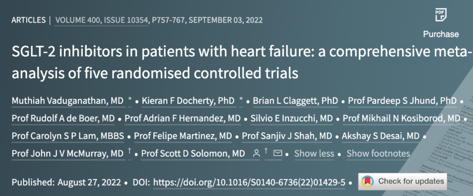The height and width of the screenshot is (196, 473).
Task: Open the Volume 400, Issue 10354 link
Action: (102, 21)
